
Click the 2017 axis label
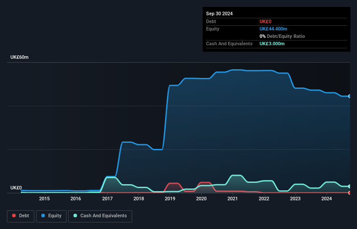[107, 199]
